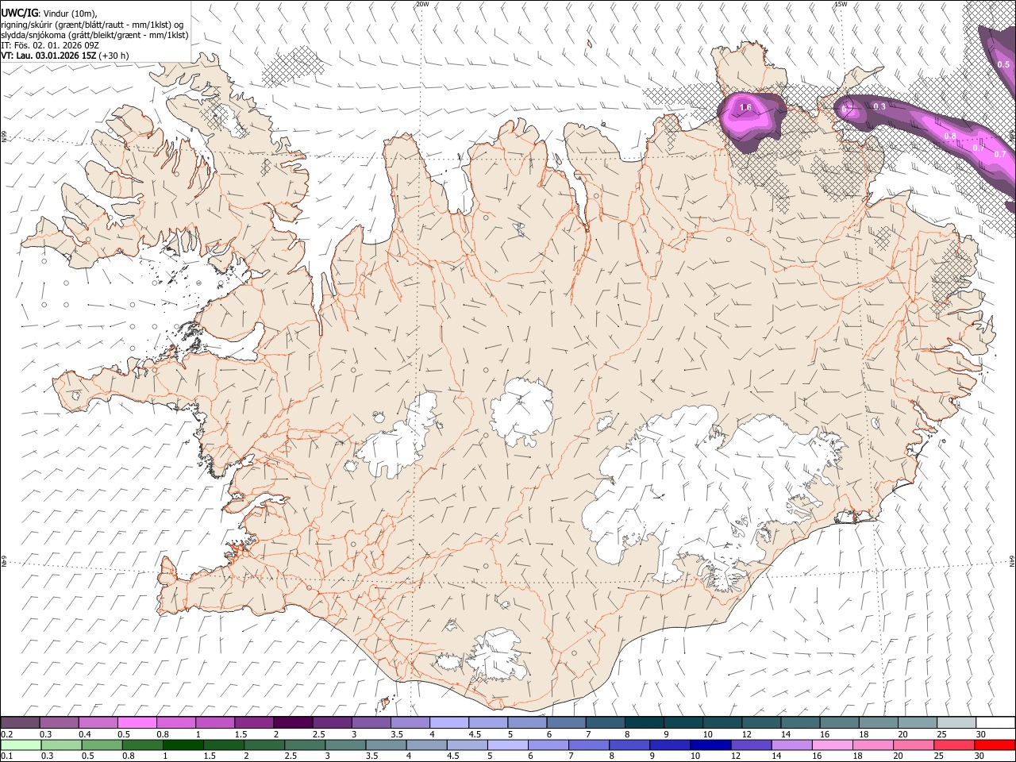Click the '15W' longitude label at top
This screenshot has height=762, width=1016.
tap(841, 4)
